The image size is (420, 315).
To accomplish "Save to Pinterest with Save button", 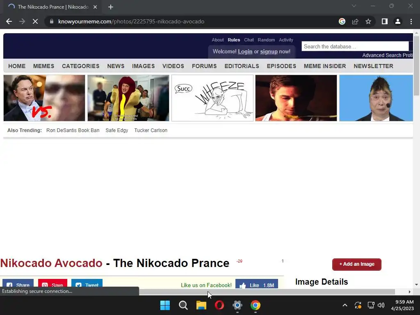I will pyautogui.click(x=52, y=284).
